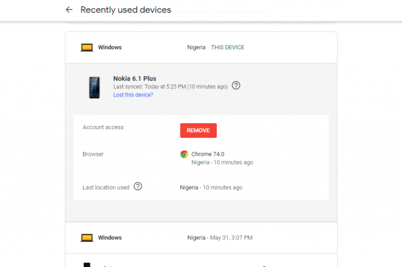Screen dimensions: 402x267
Task: Open help icon next to Last synced
Action: pos(236,86)
